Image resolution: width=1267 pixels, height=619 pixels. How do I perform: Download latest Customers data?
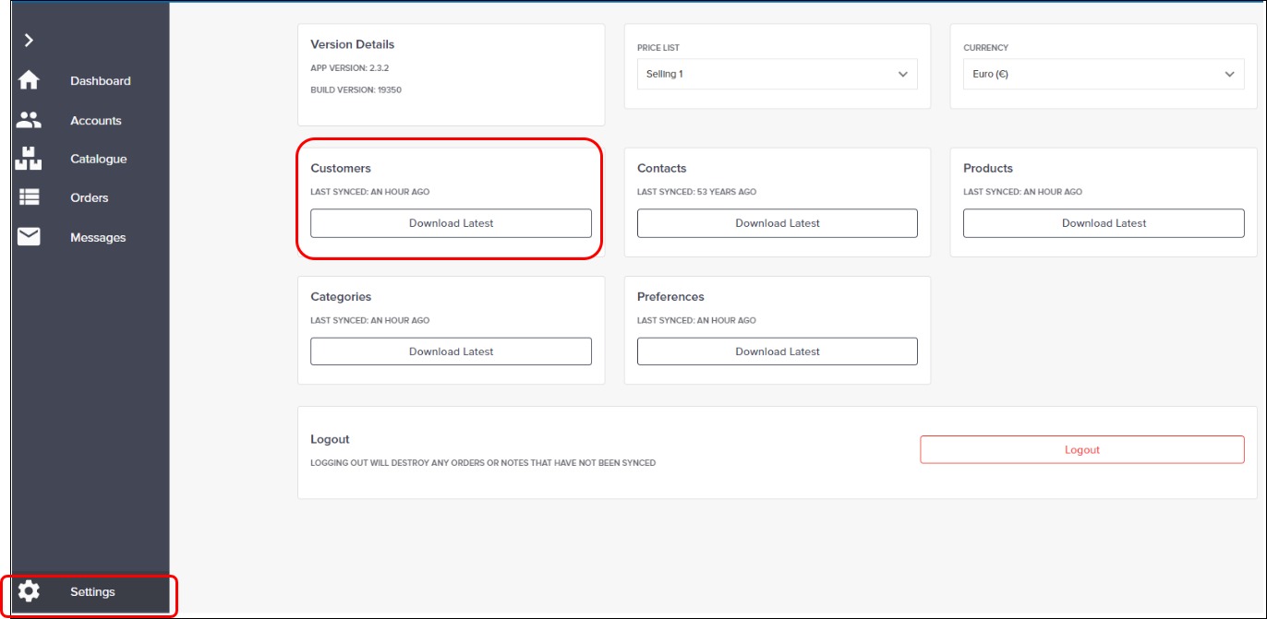(x=451, y=223)
